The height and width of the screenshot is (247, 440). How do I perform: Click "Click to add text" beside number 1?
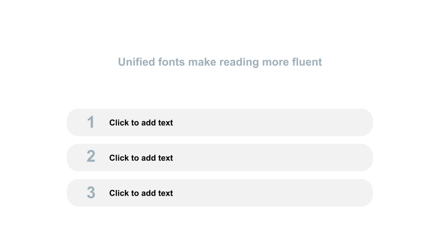tap(141, 122)
